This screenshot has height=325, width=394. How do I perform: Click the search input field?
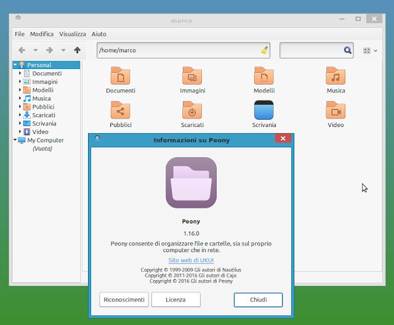click(x=316, y=51)
